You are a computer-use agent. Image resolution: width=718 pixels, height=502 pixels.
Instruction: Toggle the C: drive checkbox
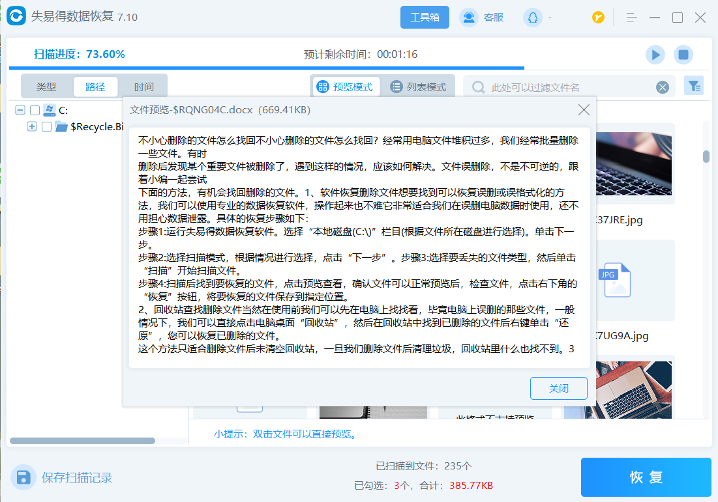35,111
